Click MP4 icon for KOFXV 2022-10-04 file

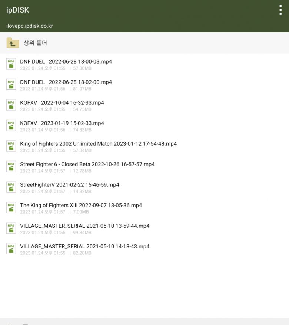[x=11, y=105]
